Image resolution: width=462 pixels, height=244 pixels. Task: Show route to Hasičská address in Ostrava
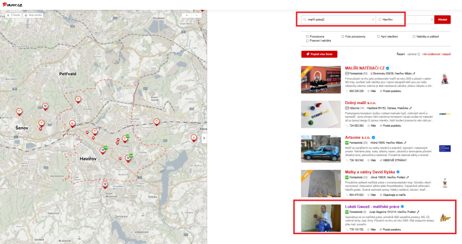410,108
